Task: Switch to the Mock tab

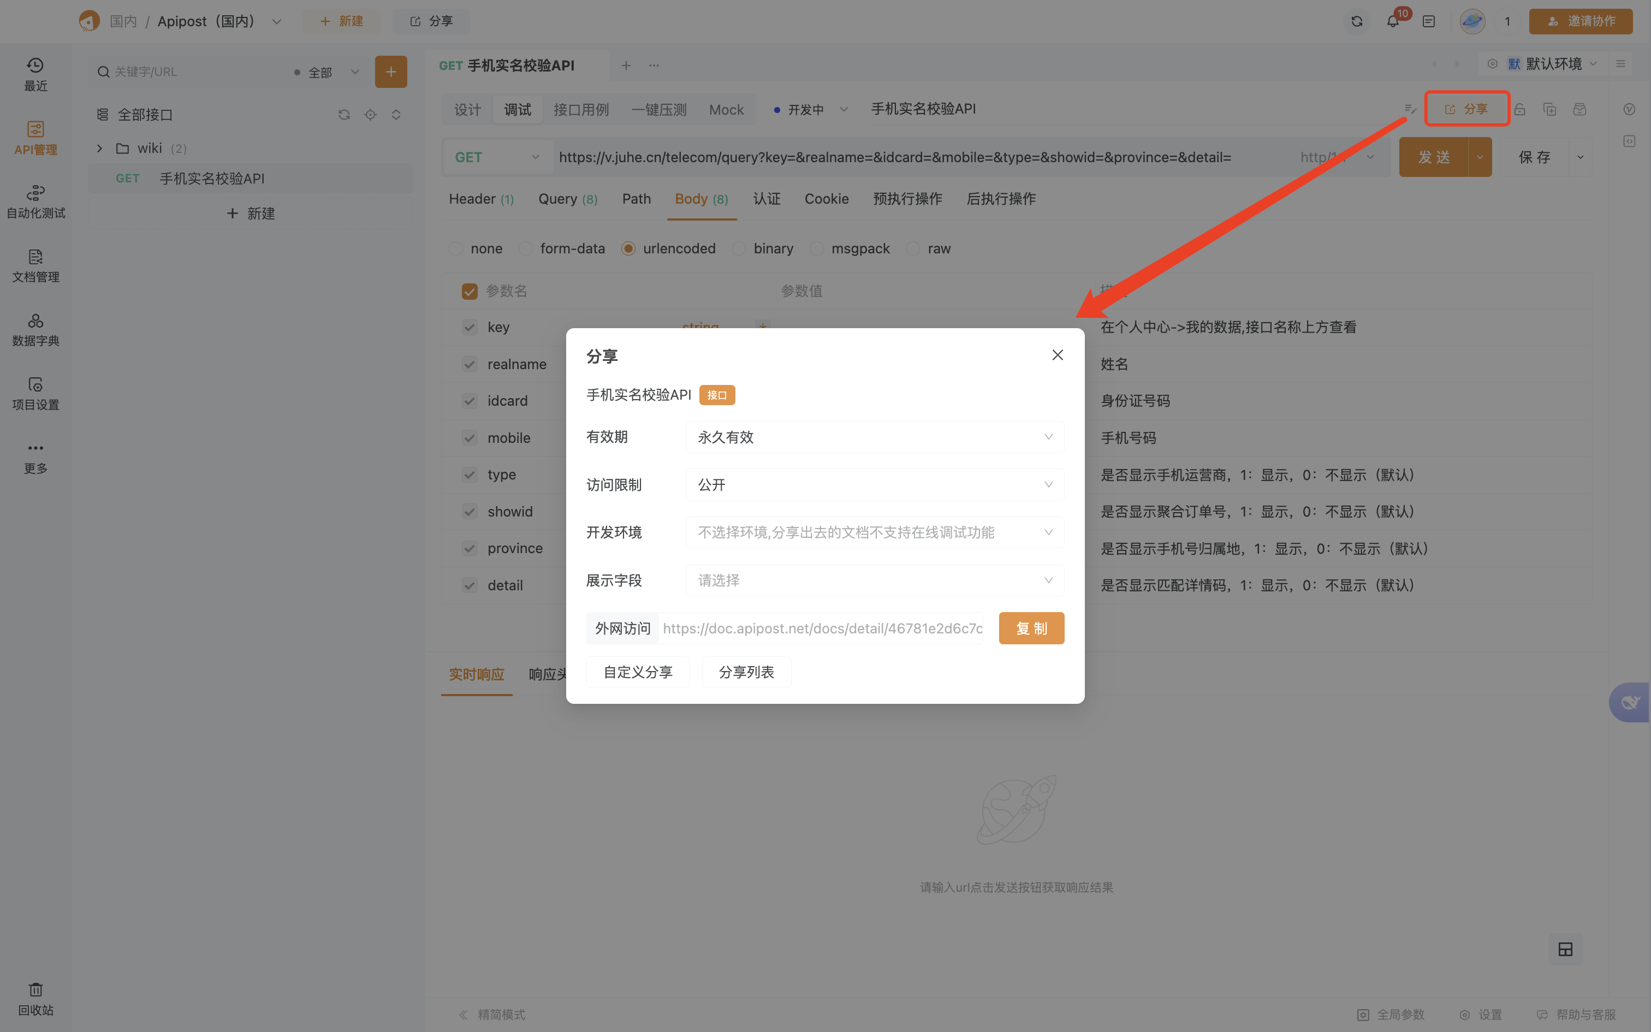Action: [725, 109]
